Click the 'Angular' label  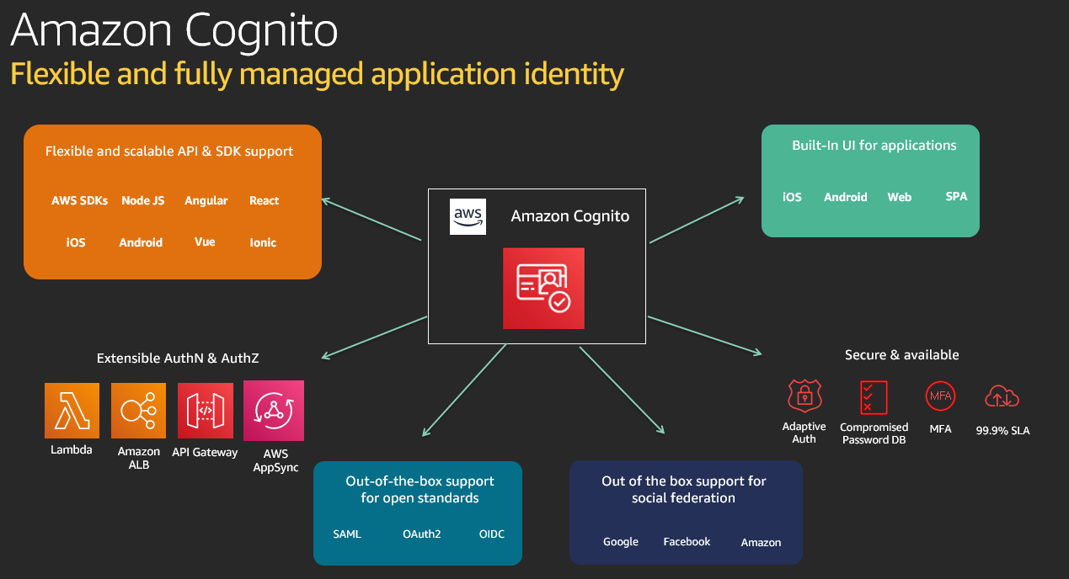(x=206, y=200)
